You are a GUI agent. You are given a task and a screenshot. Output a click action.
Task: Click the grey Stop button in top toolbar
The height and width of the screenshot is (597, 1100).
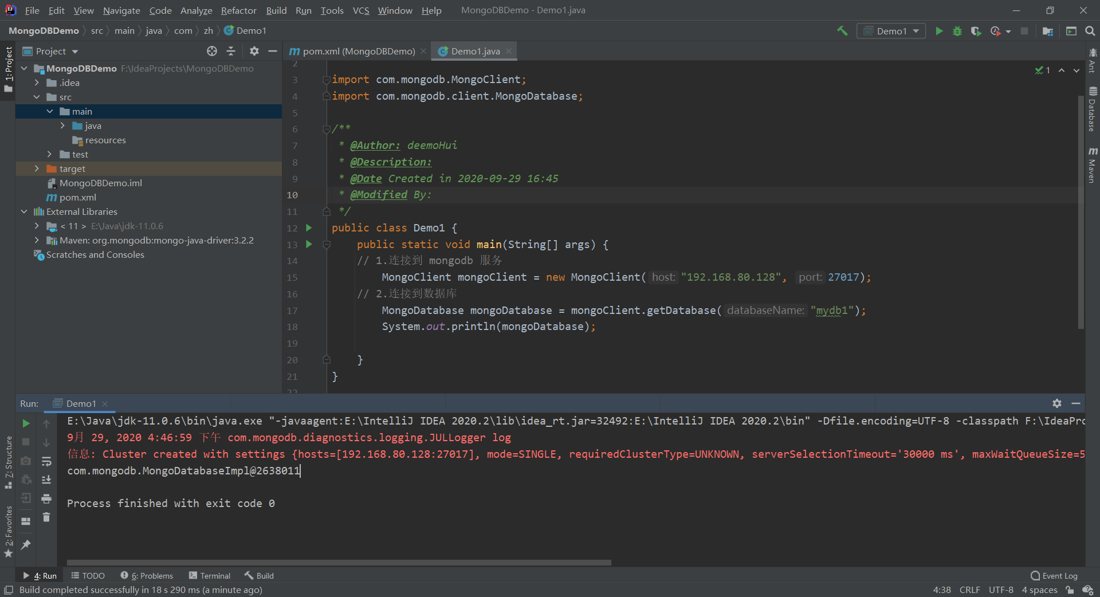1024,31
